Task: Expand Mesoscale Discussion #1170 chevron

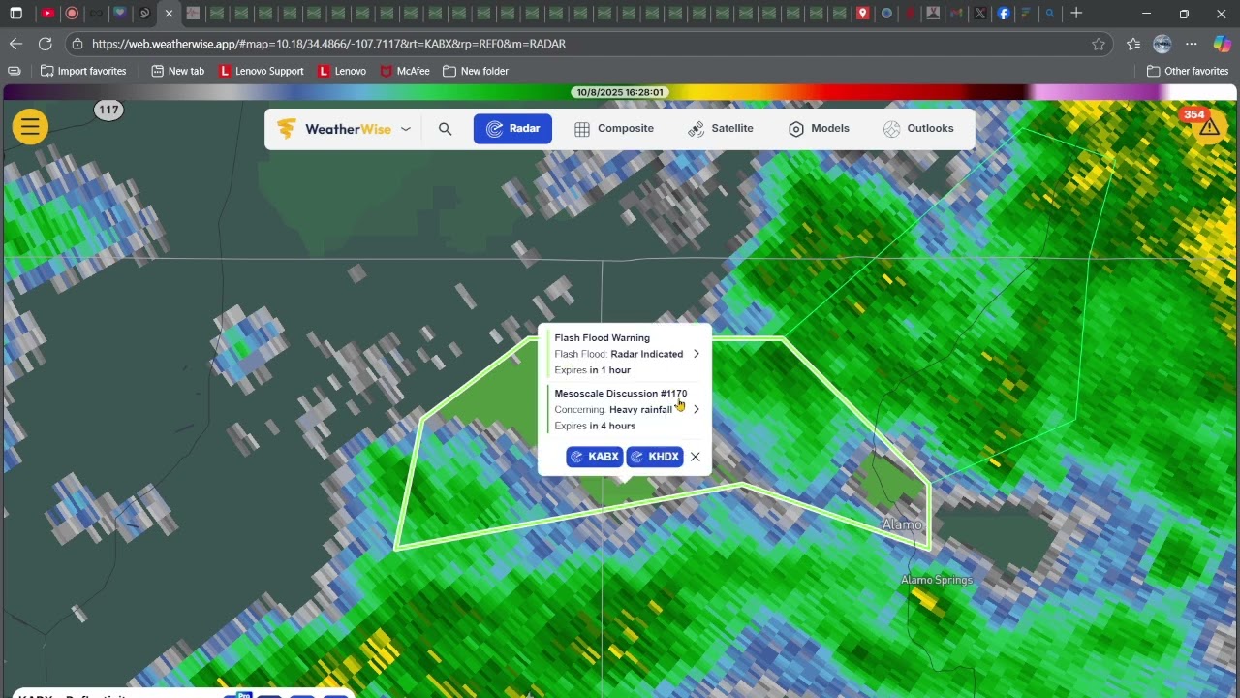Action: [696, 409]
